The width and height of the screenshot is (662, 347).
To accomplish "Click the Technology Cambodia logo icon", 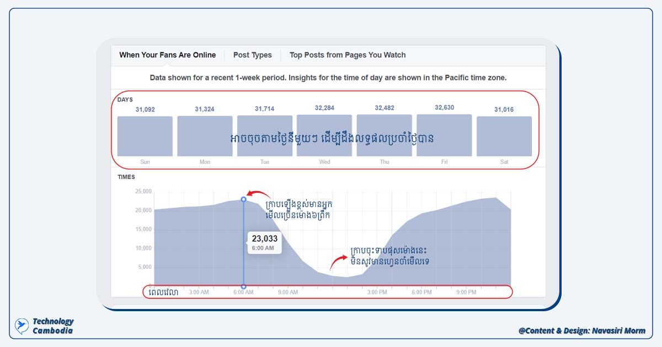I will tap(22, 326).
